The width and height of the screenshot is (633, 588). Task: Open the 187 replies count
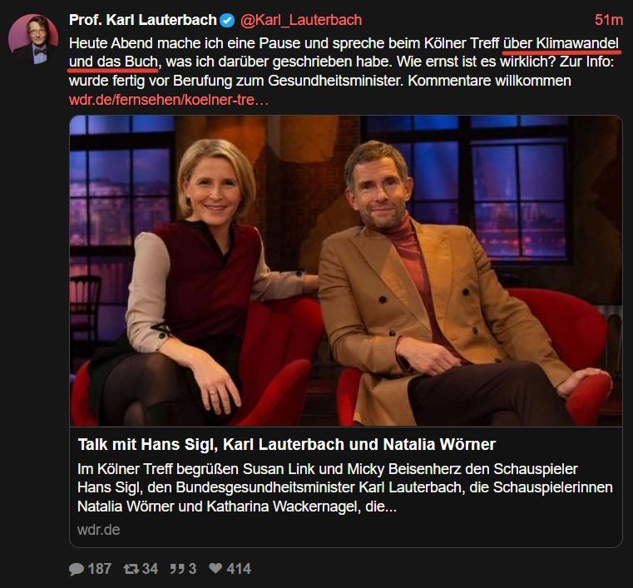tap(99, 569)
